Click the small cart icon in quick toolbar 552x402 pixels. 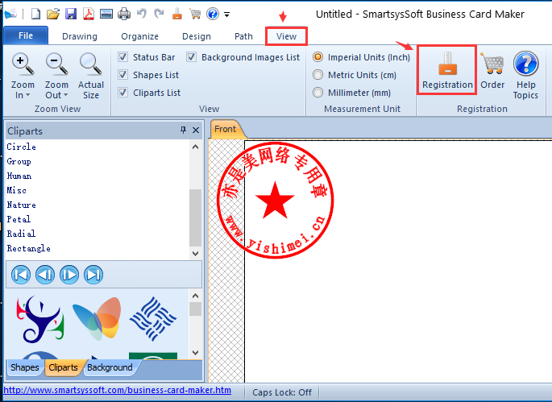coord(195,14)
